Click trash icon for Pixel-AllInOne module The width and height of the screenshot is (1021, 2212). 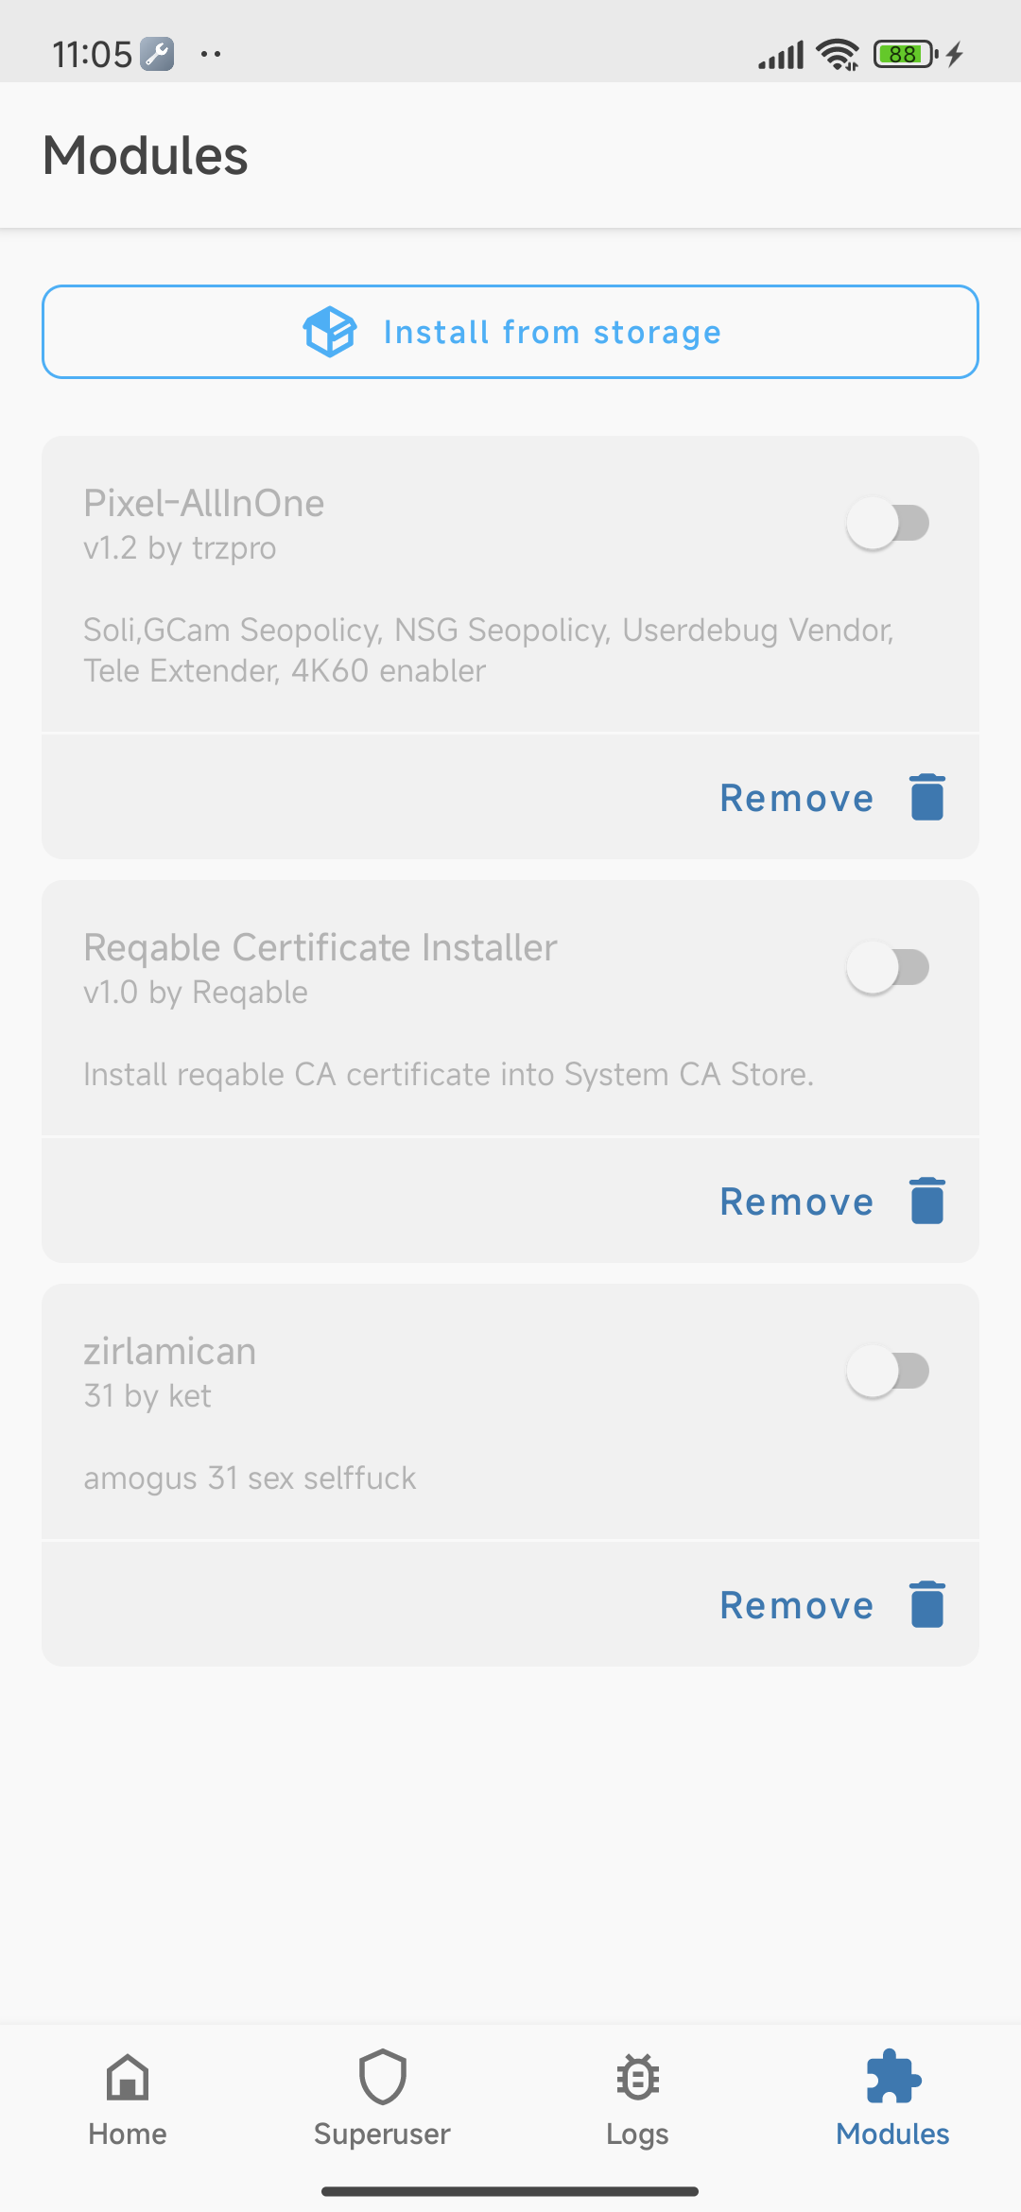(x=927, y=797)
